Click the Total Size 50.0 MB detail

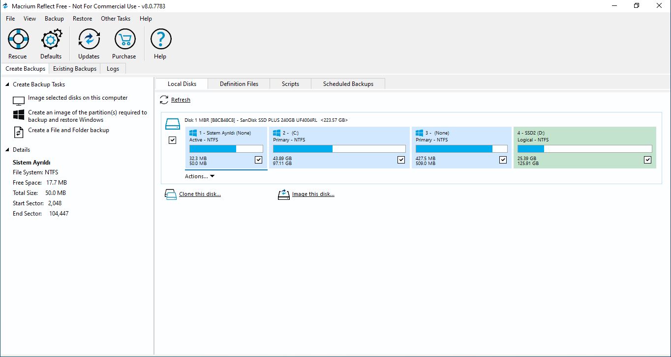pos(39,193)
